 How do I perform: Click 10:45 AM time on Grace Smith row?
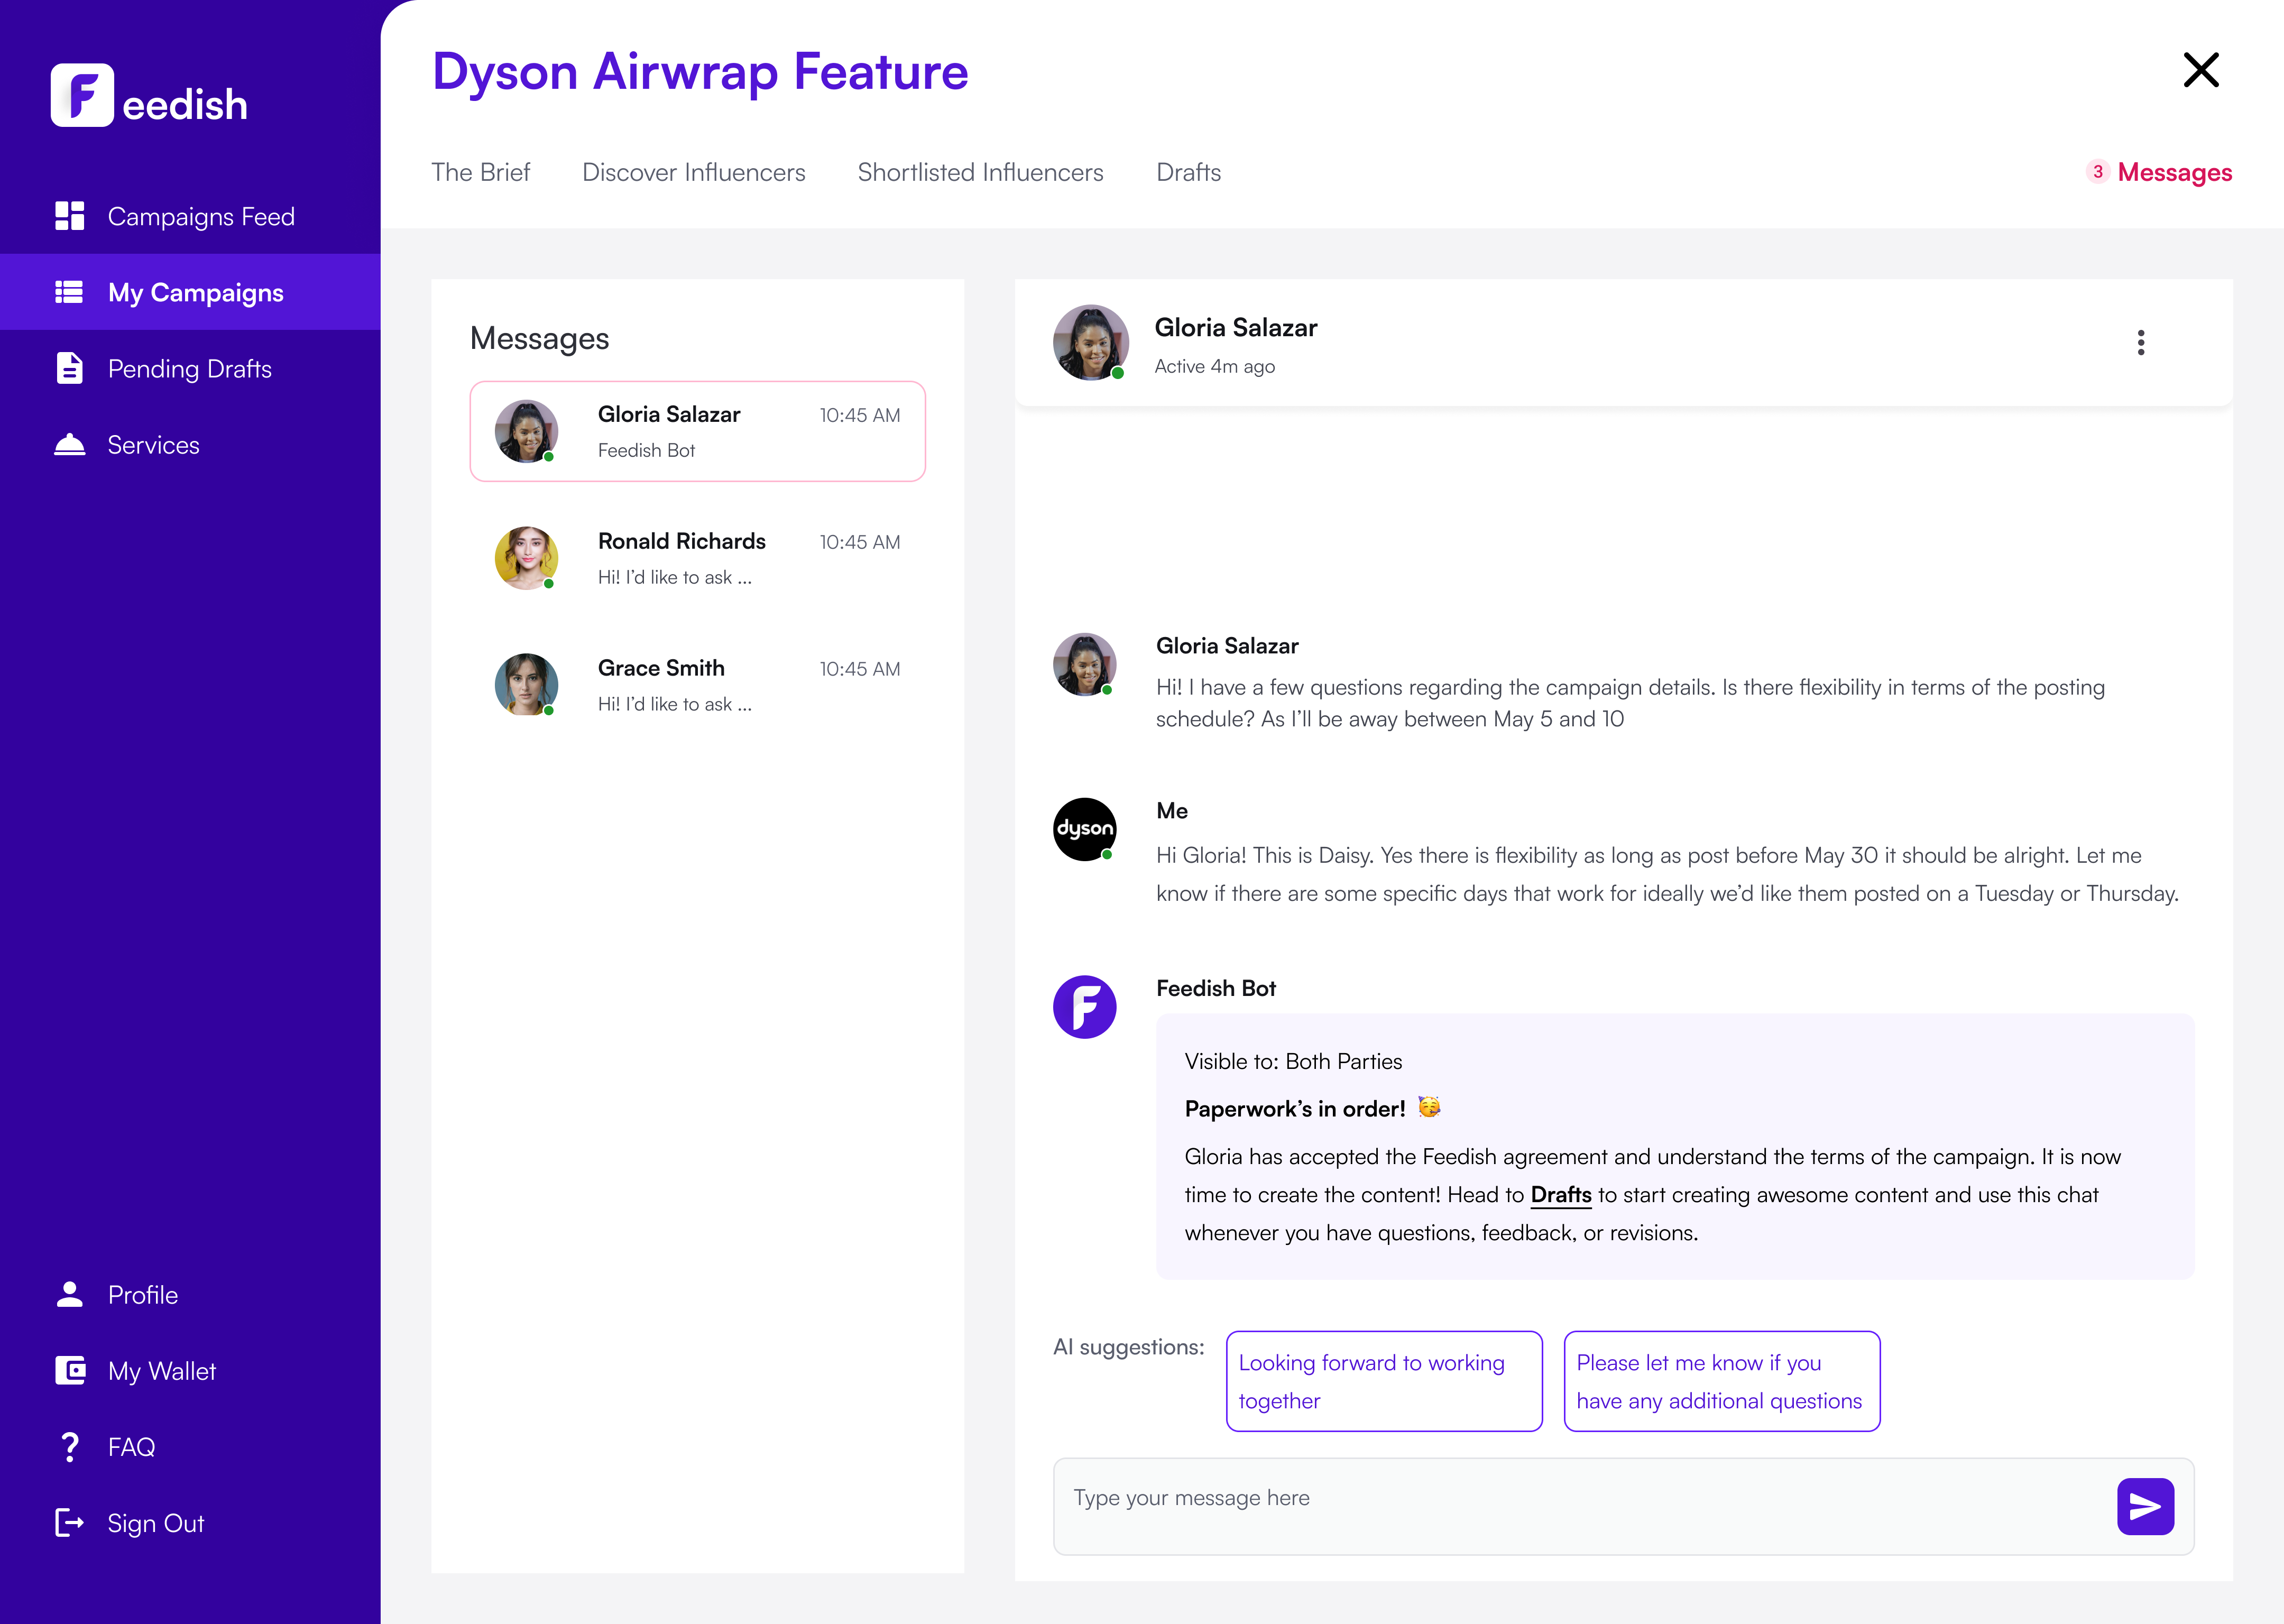859,669
